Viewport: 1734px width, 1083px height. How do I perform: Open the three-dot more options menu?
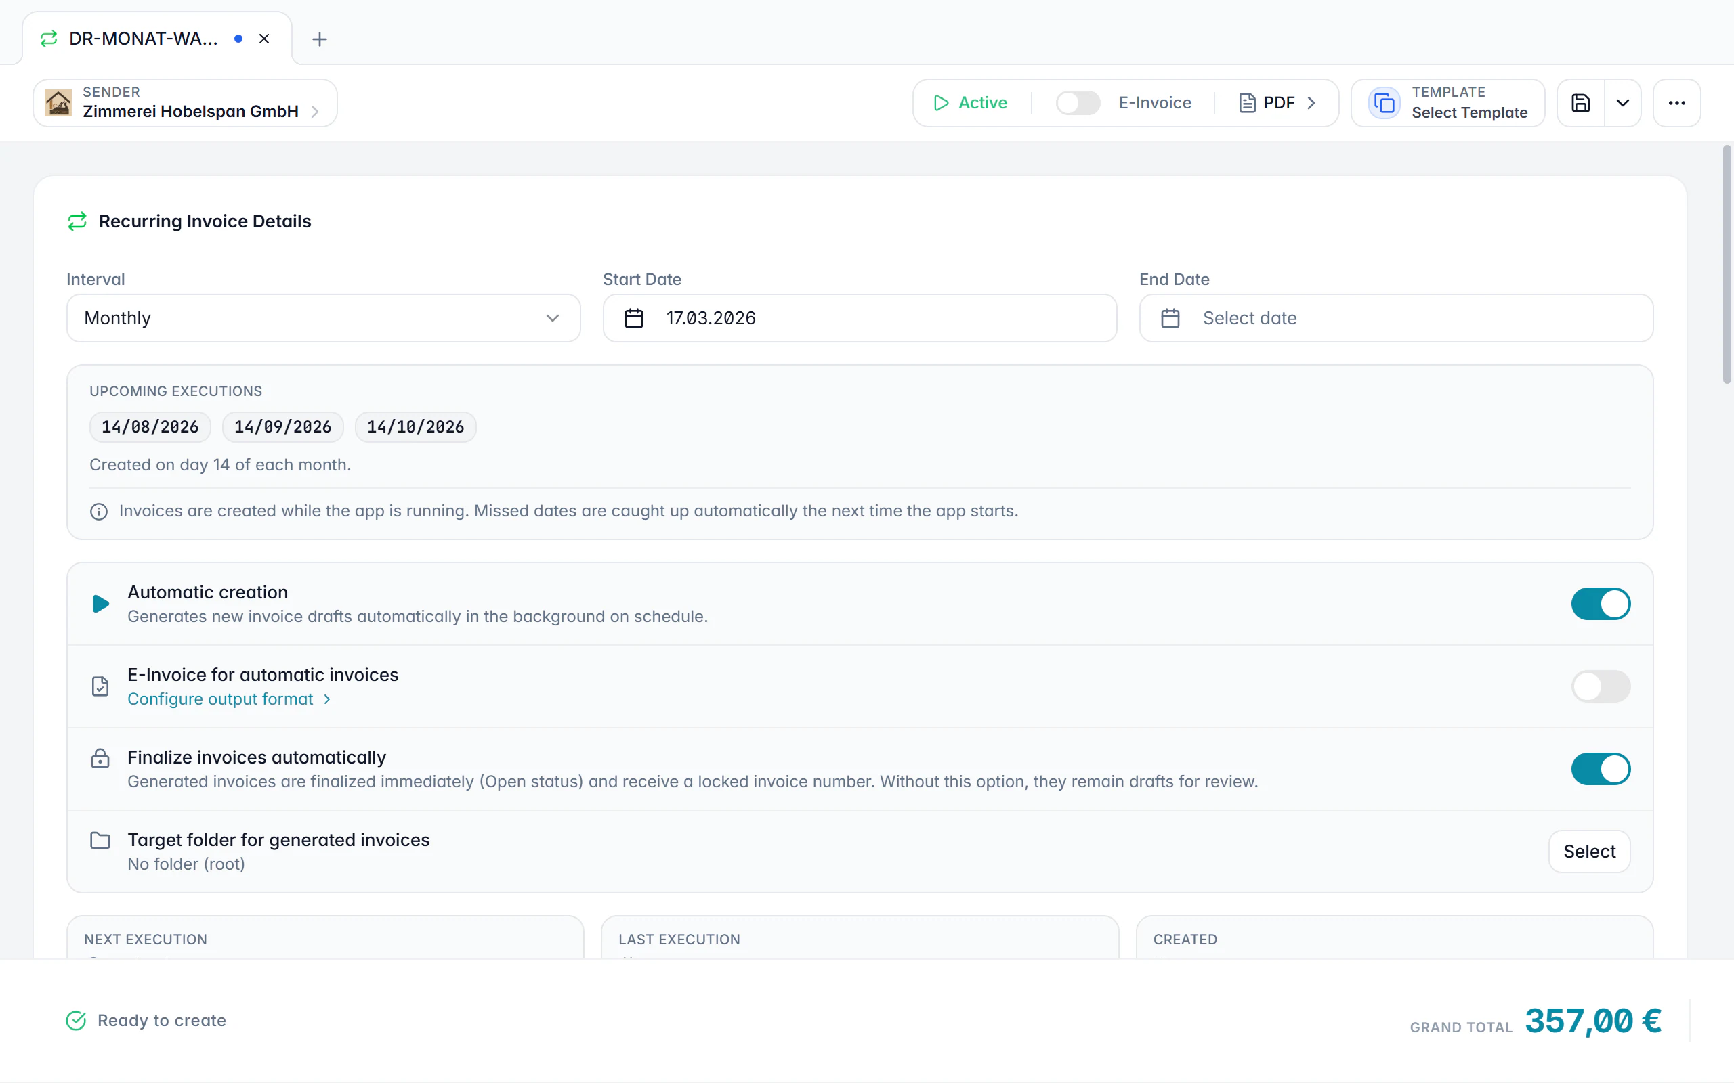point(1676,103)
